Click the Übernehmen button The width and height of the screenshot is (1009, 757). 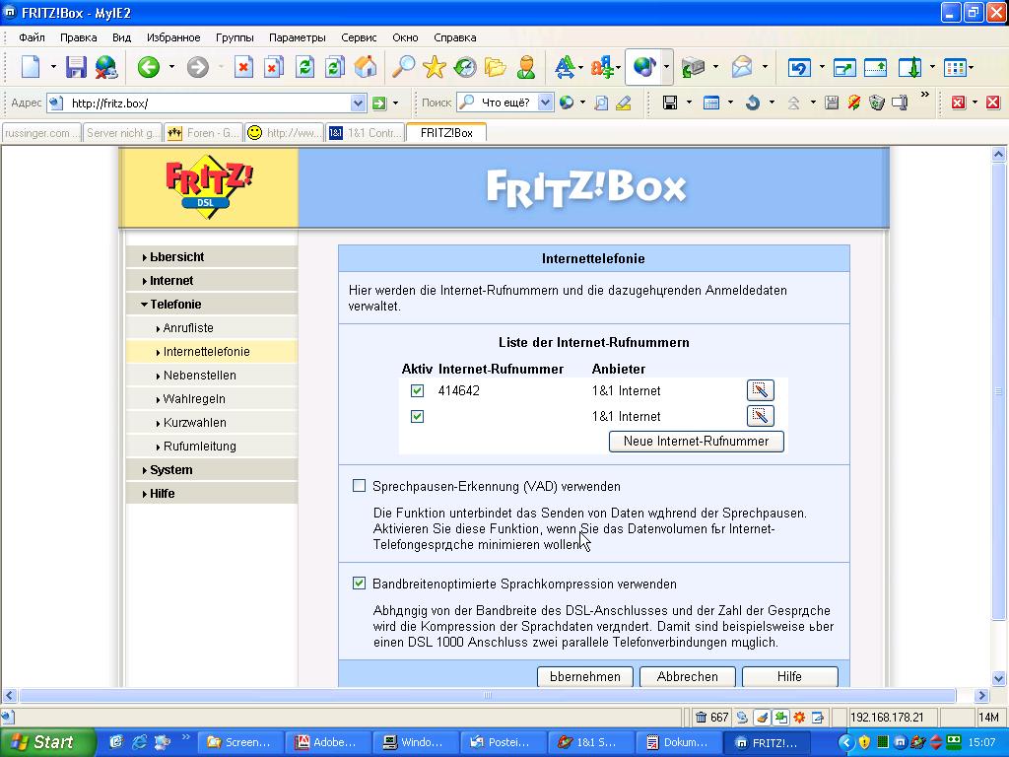pos(585,676)
